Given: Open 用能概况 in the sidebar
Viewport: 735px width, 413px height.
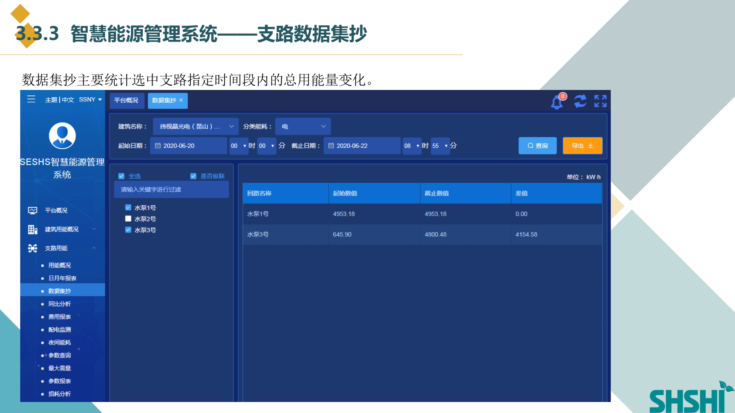Looking at the screenshot, I should 60,265.
